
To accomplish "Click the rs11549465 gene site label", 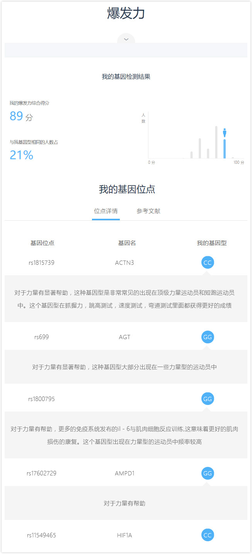I will point(41,535).
